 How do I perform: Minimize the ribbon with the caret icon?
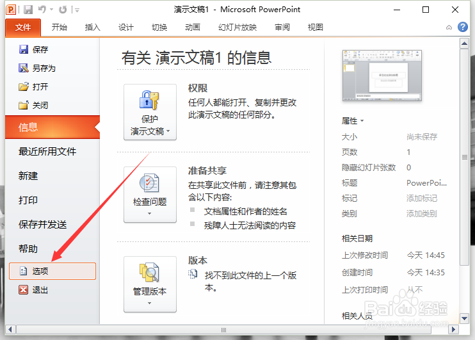point(449,28)
